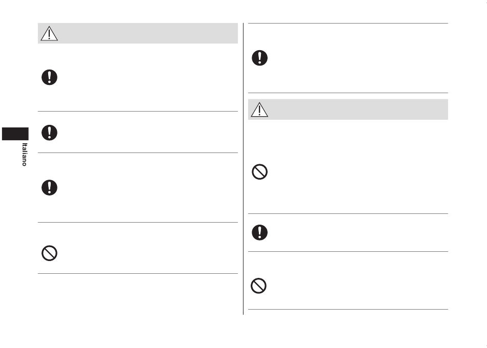
Task: Click the warning triangle in the right column header
Action: (259, 110)
